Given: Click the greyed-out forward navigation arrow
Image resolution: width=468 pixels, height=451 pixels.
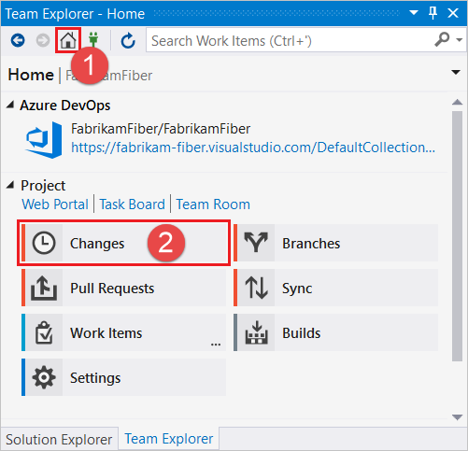Looking at the screenshot, I should tap(43, 40).
